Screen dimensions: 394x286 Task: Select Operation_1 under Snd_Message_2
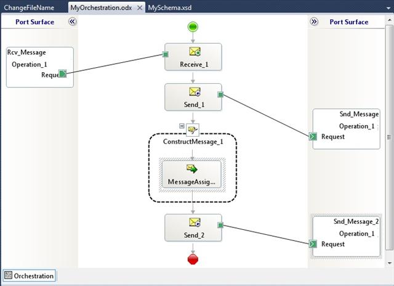pos(357,234)
